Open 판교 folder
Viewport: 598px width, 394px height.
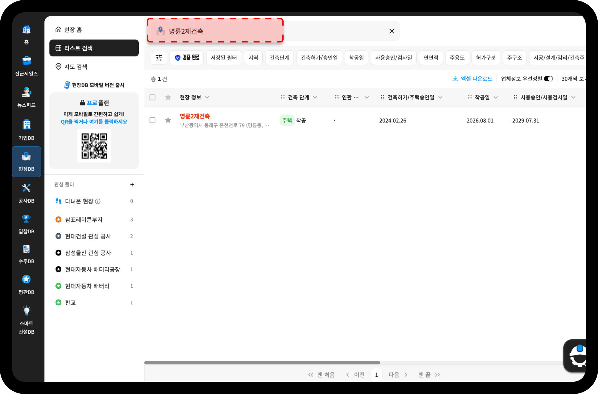(94, 303)
